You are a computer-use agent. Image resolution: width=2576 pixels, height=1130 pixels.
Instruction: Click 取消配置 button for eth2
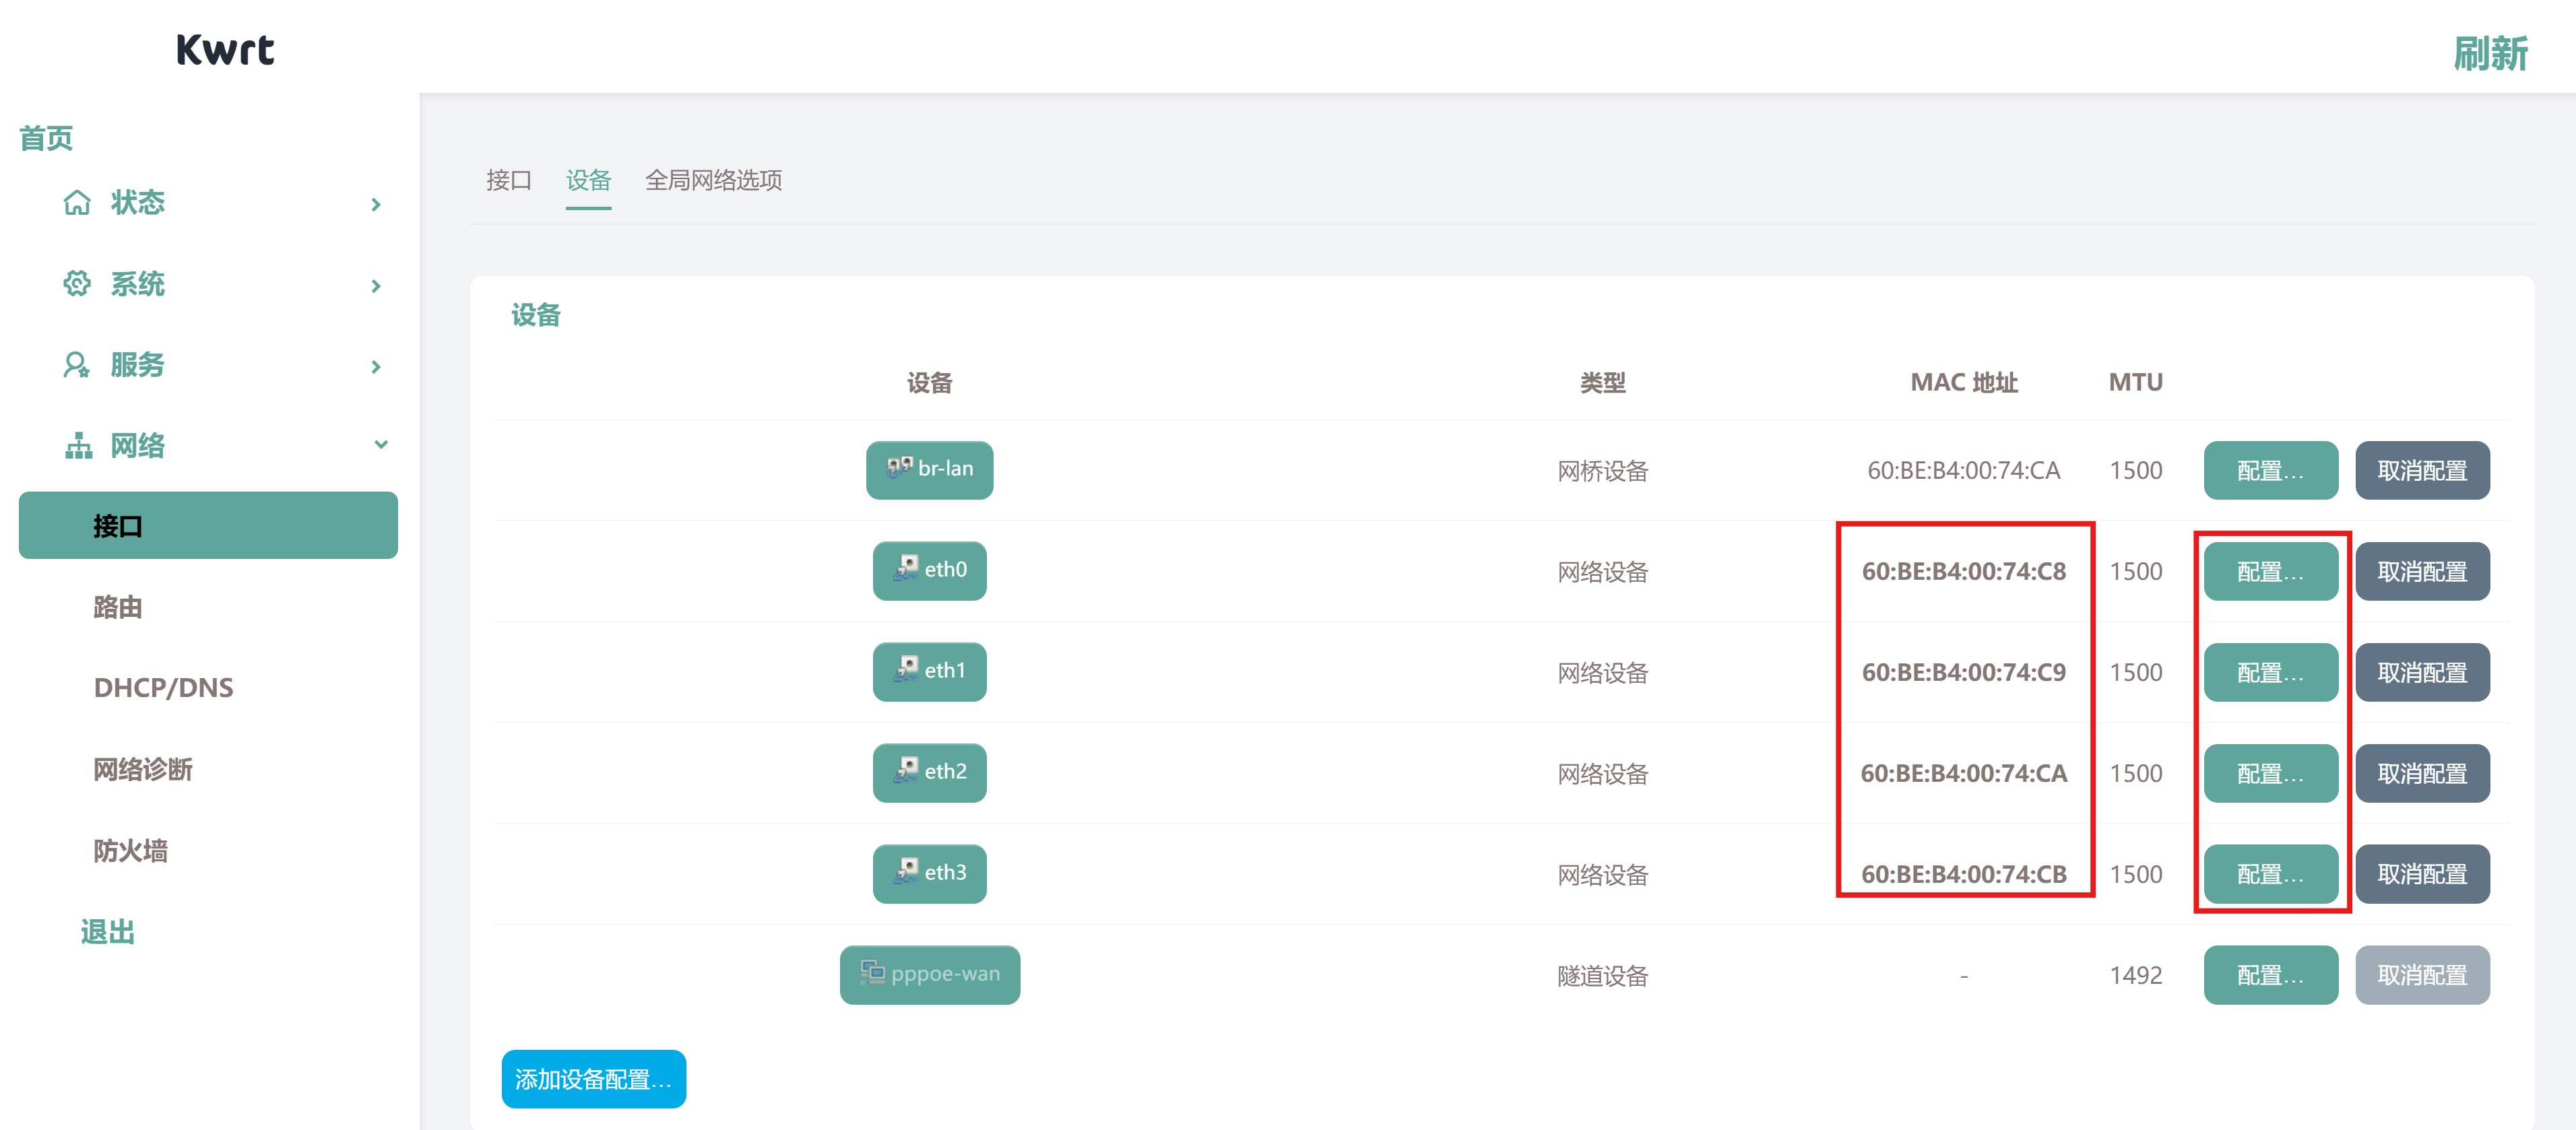coord(2422,773)
